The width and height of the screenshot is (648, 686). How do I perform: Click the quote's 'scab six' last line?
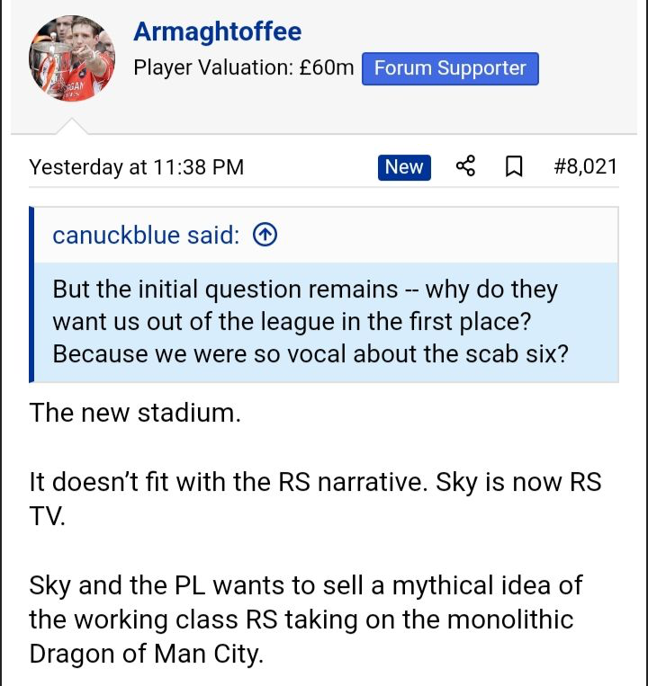tap(310, 354)
